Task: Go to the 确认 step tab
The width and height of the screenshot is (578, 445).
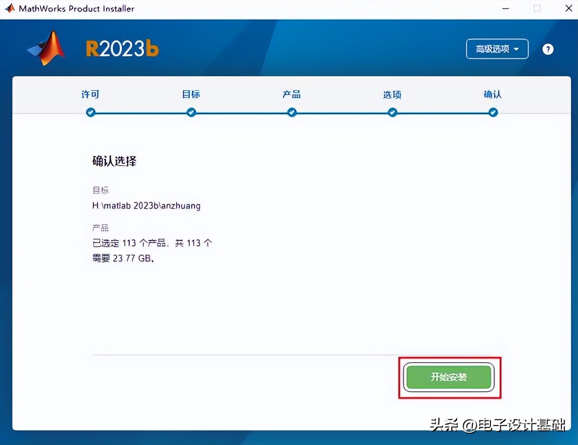Action: [x=493, y=94]
